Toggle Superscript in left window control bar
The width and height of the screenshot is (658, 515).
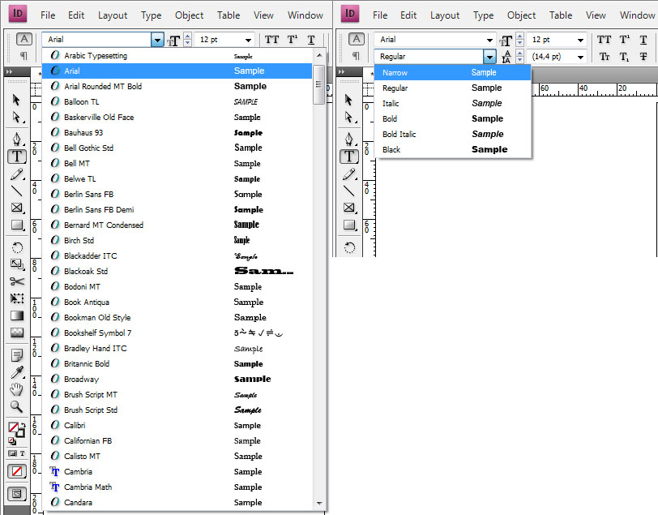[x=293, y=40]
